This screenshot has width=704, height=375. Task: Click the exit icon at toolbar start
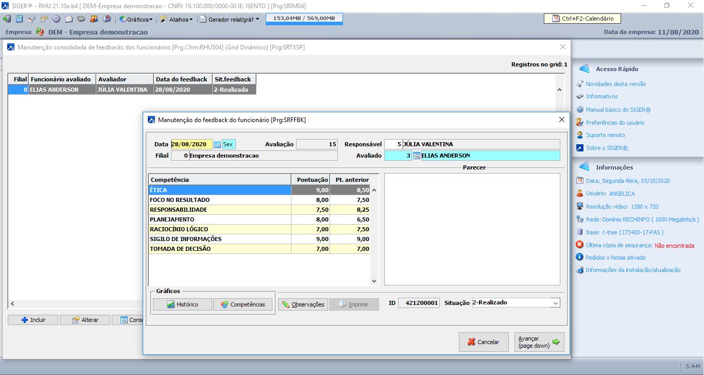click(7, 19)
